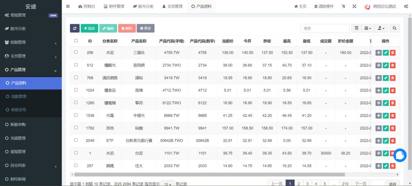Image resolution: width=412 pixels, height=186 pixels.
Task: Open the settings gears icon top right
Action: click(406, 6)
